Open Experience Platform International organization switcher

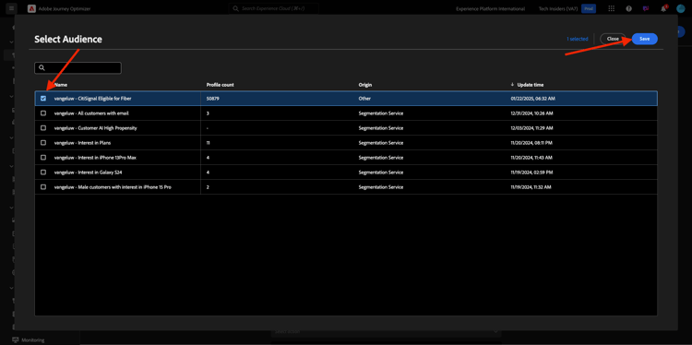pyautogui.click(x=490, y=8)
